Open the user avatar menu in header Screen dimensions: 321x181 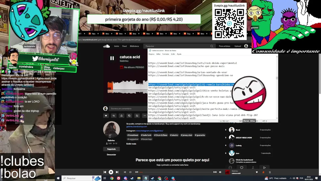246,46
